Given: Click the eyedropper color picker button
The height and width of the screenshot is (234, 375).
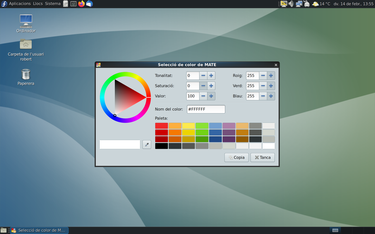Looking at the screenshot, I should (147, 144).
